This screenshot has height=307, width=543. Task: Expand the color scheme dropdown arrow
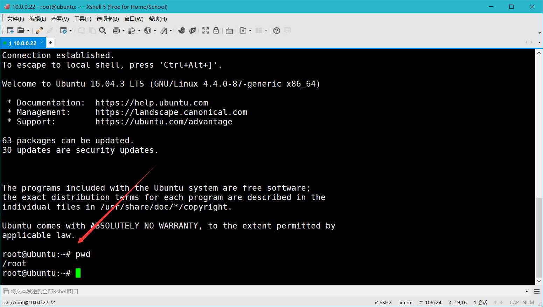click(x=139, y=31)
